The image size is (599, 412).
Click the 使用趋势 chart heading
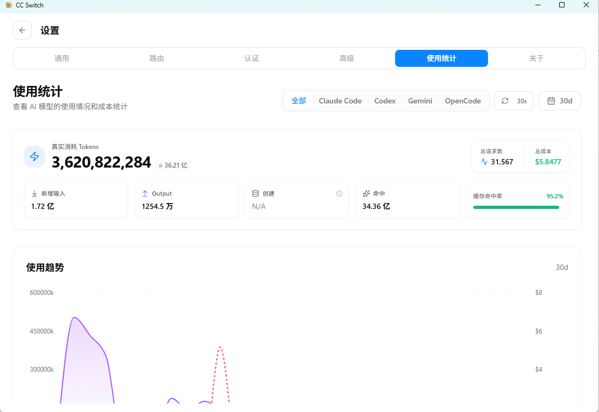(x=45, y=267)
